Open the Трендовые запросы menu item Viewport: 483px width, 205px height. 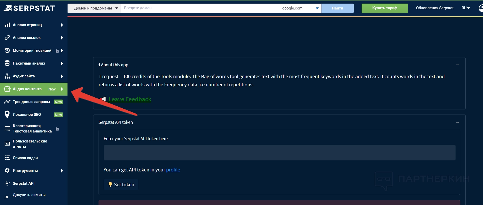click(x=34, y=102)
